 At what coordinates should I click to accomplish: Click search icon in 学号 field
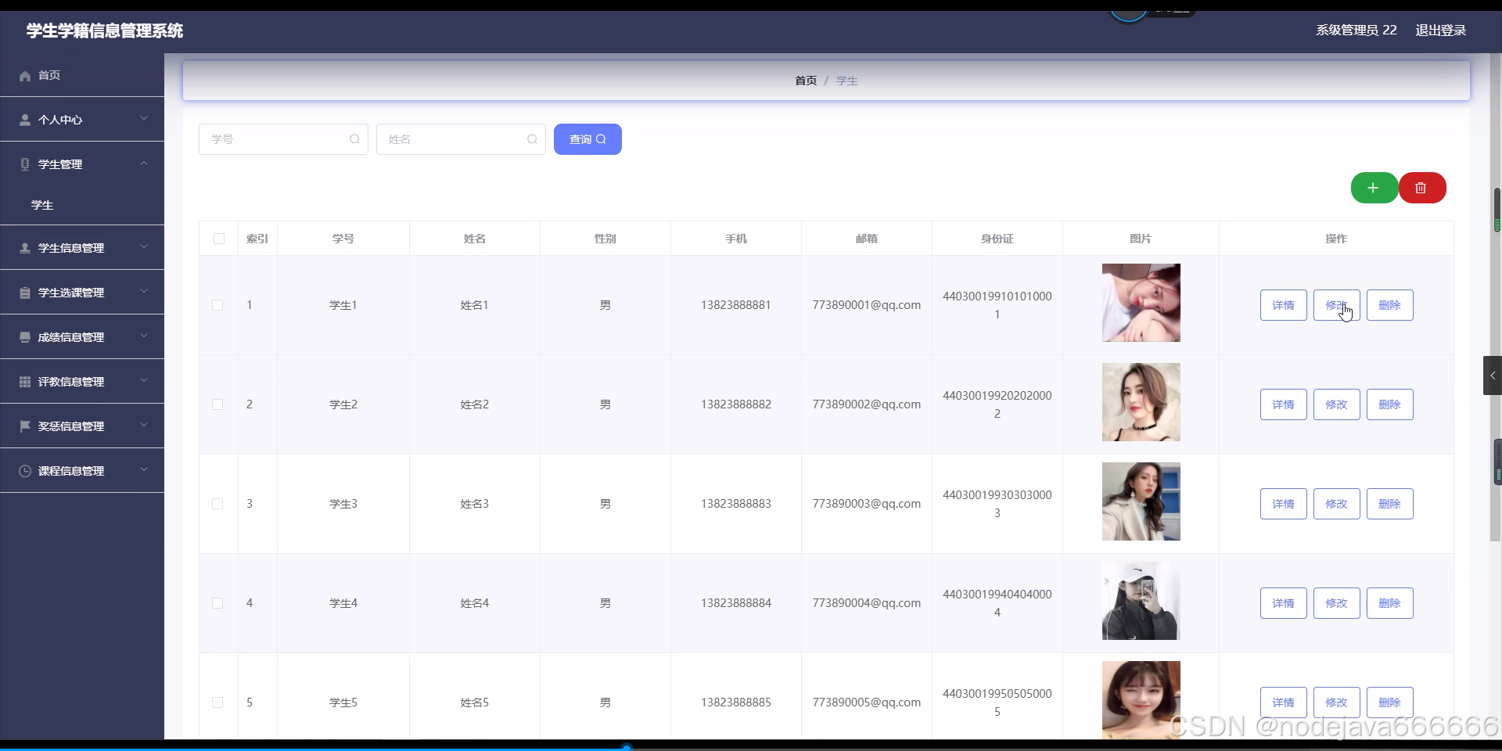click(354, 139)
